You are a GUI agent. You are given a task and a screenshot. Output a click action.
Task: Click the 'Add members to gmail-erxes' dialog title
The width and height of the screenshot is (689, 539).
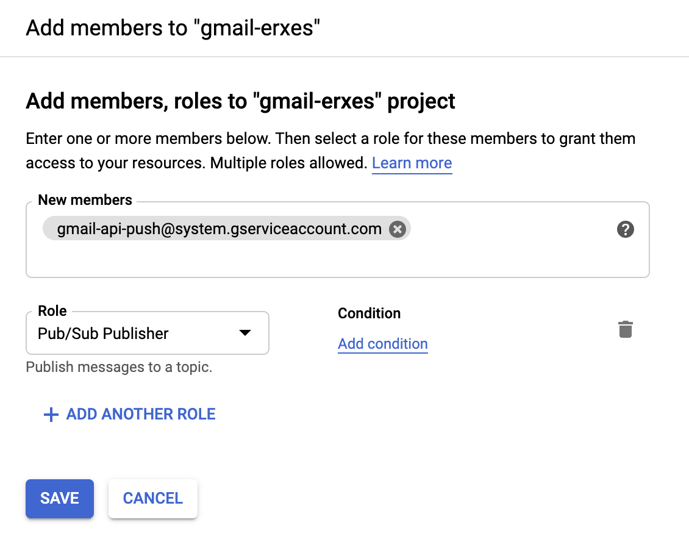(x=173, y=27)
